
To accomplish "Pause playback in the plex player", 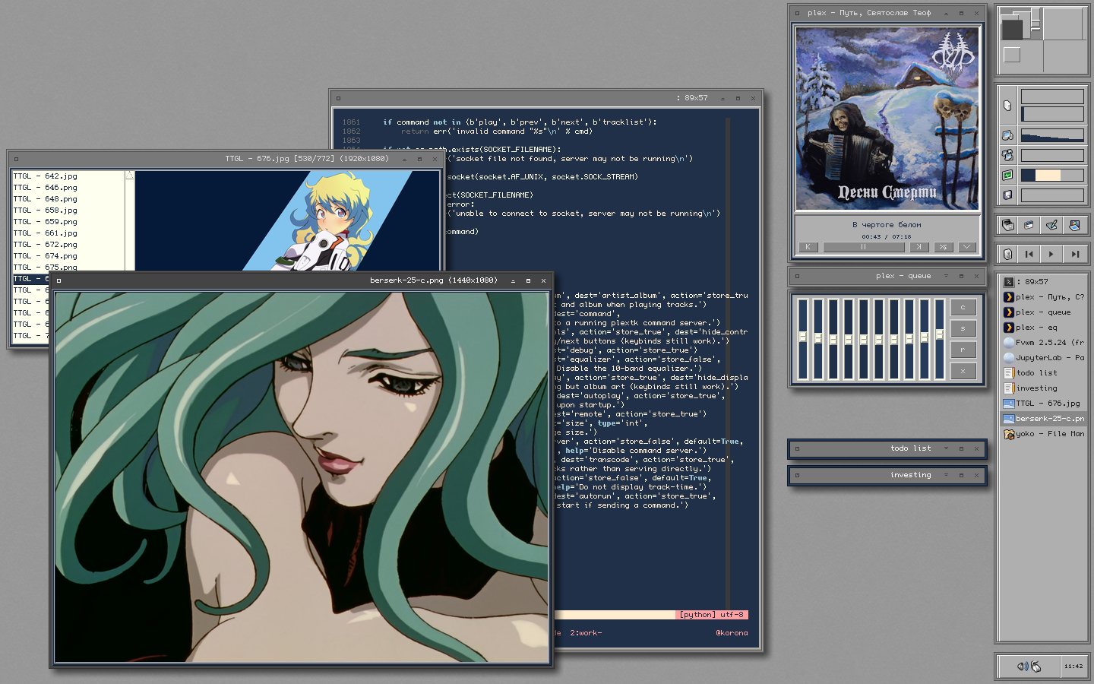I will [x=863, y=247].
